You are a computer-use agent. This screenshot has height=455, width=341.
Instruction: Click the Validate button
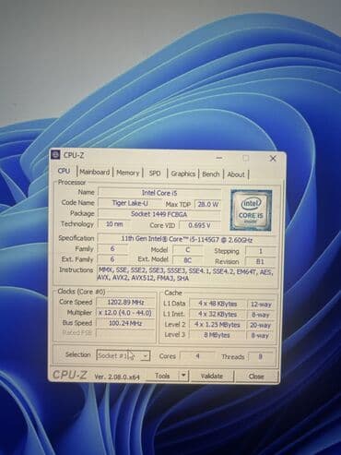tap(212, 376)
